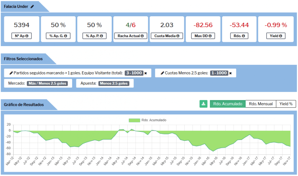Click the green download chart icon
Viewport: 298px width, 176px height.
[203, 104]
